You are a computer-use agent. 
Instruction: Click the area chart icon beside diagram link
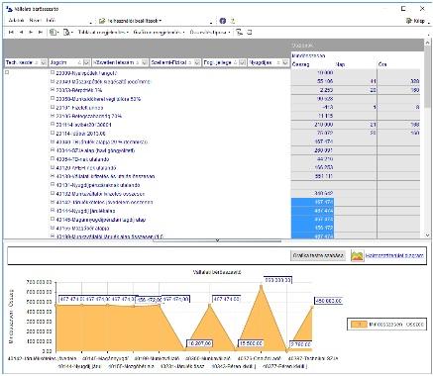[x=357, y=255]
